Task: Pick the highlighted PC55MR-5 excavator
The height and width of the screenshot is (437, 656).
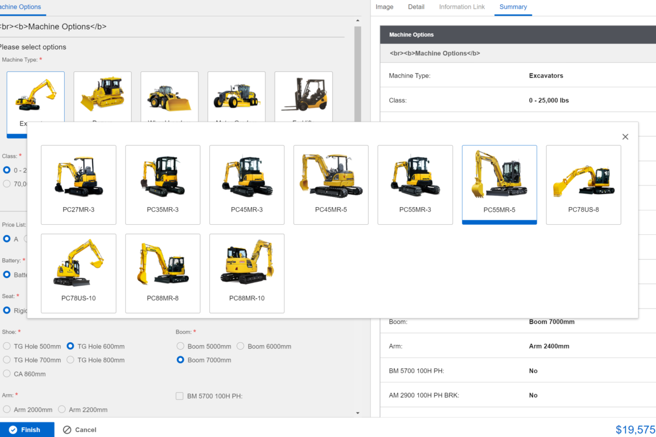Action: [499, 185]
